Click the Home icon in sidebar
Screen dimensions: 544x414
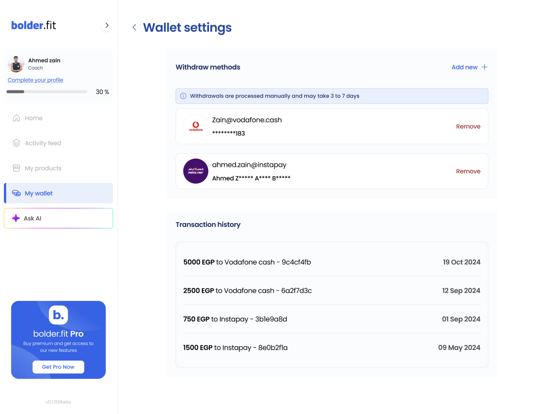(x=17, y=118)
